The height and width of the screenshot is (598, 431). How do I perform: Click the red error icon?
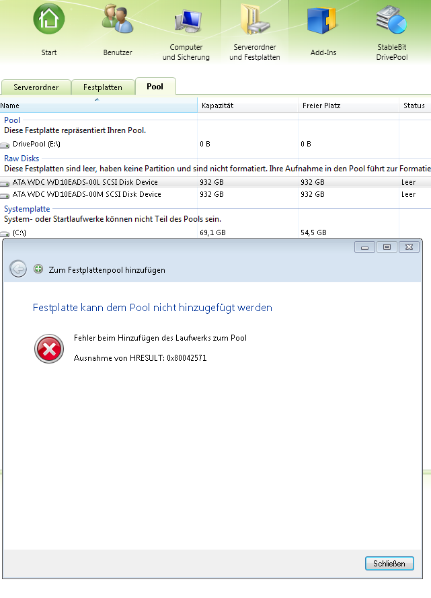[48, 349]
